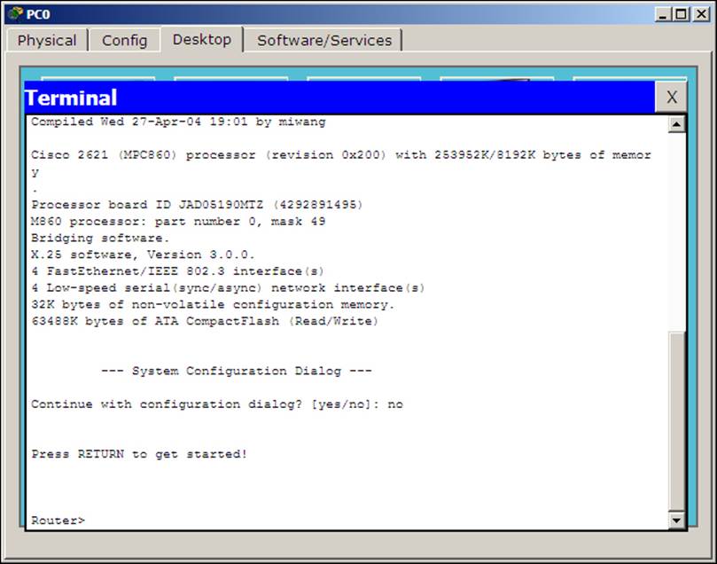Select the Desktop tab
717x564 pixels.
click(x=202, y=39)
